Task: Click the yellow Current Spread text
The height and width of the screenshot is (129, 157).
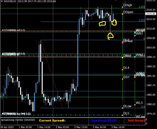Action: click(52, 120)
